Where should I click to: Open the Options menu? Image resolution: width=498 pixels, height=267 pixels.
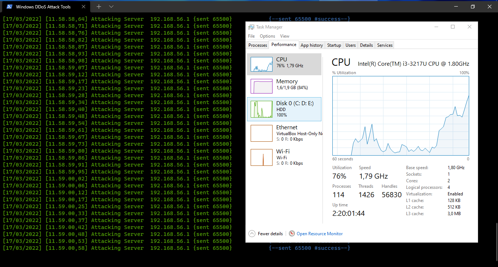point(267,36)
